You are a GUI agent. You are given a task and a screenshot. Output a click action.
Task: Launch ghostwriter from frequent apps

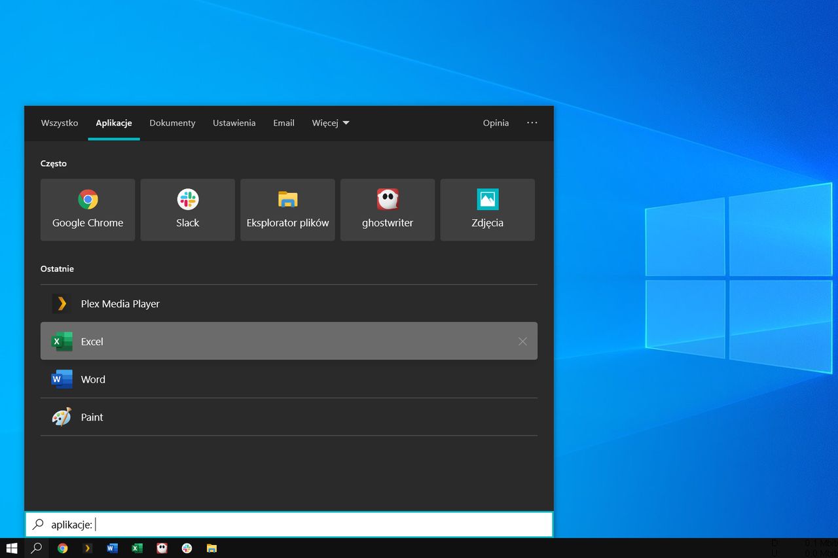point(388,210)
